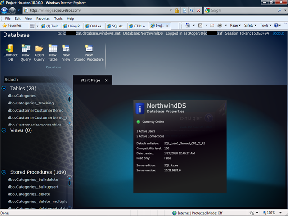This screenshot has height=216, width=288.
Task: Collapse the Stored Procedures (169) section
Action: tap(4, 172)
